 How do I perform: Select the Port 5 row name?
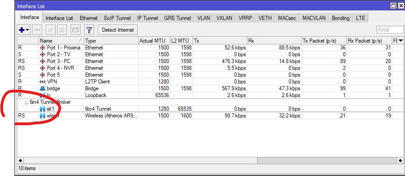pos(53,75)
